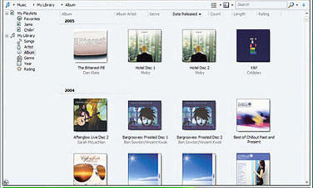Select the 2004 group heading

click(69, 90)
